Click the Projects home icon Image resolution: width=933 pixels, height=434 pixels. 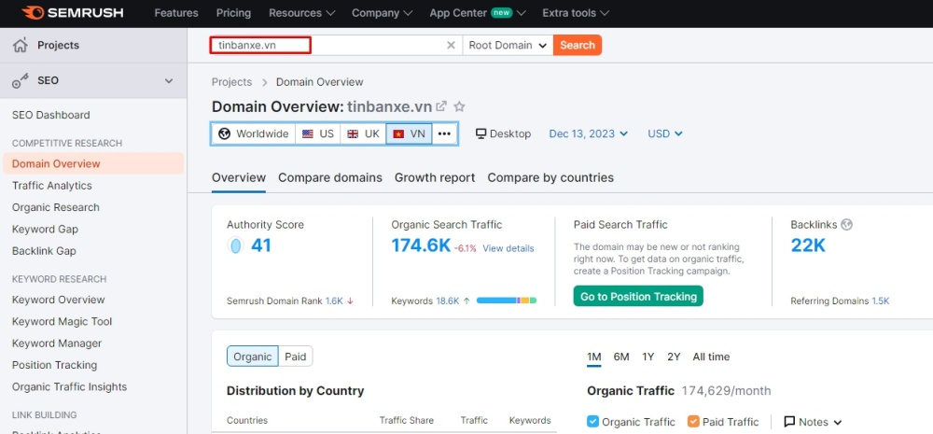point(20,45)
